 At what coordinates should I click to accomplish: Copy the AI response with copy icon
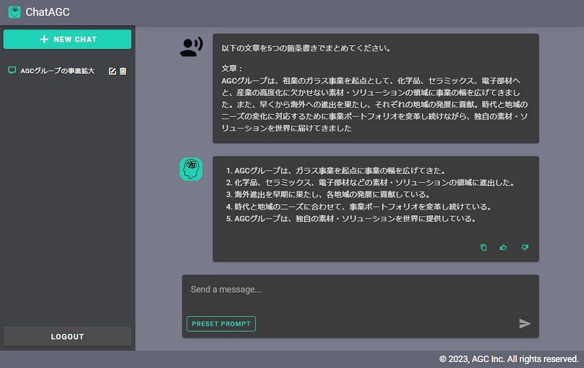pyautogui.click(x=484, y=247)
